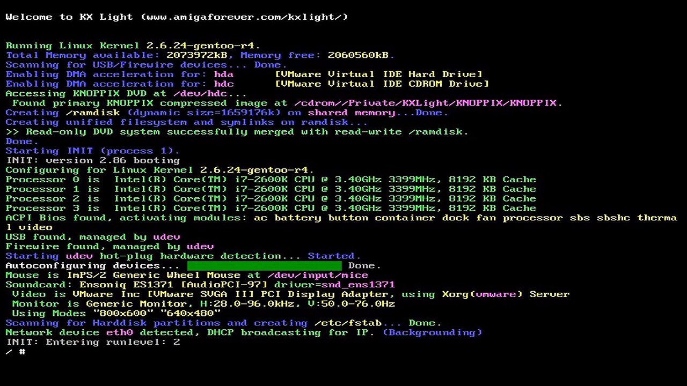Click "Running Linux Kernel 2.6.24-gentoo-r4." line
This screenshot has height=386, width=687.
[133, 46]
